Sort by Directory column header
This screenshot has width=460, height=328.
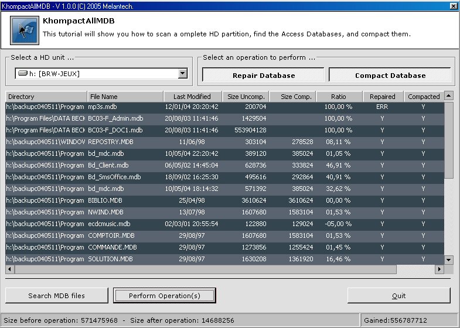click(x=46, y=97)
